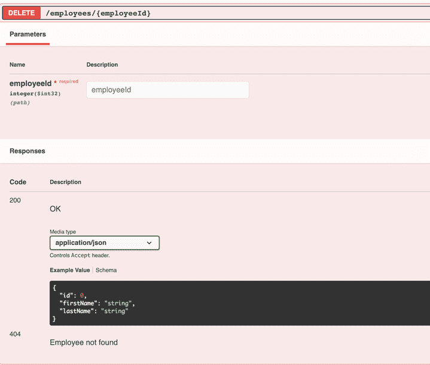Click the employeeId parameter name label
This screenshot has height=365, width=430.
pos(31,84)
